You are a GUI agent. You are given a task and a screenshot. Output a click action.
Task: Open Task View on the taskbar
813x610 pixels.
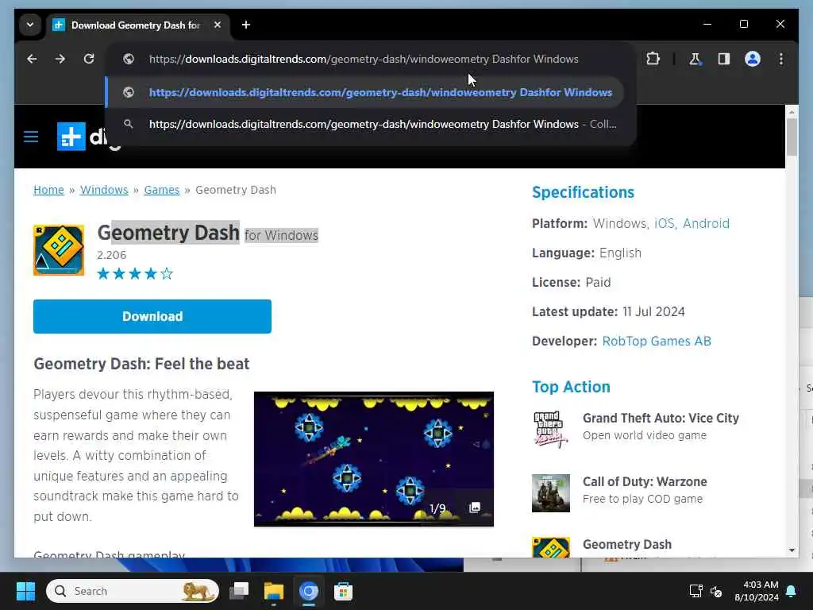(238, 591)
